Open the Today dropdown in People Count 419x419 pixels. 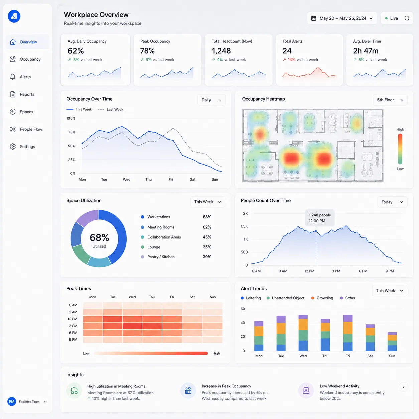tap(392, 202)
